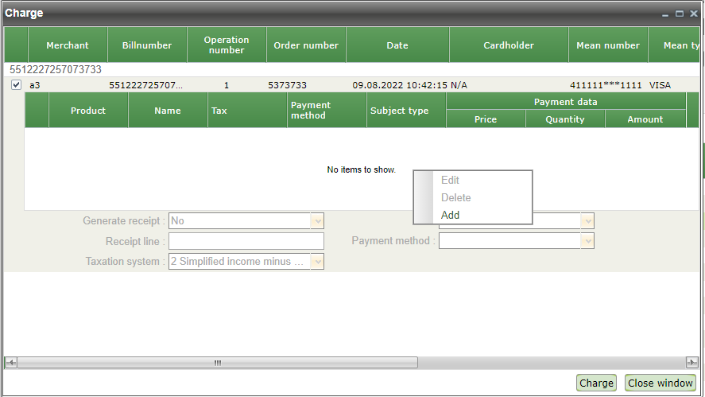This screenshot has width=705, height=397.
Task: Click the Product column header in subgrid
Action: (88, 111)
